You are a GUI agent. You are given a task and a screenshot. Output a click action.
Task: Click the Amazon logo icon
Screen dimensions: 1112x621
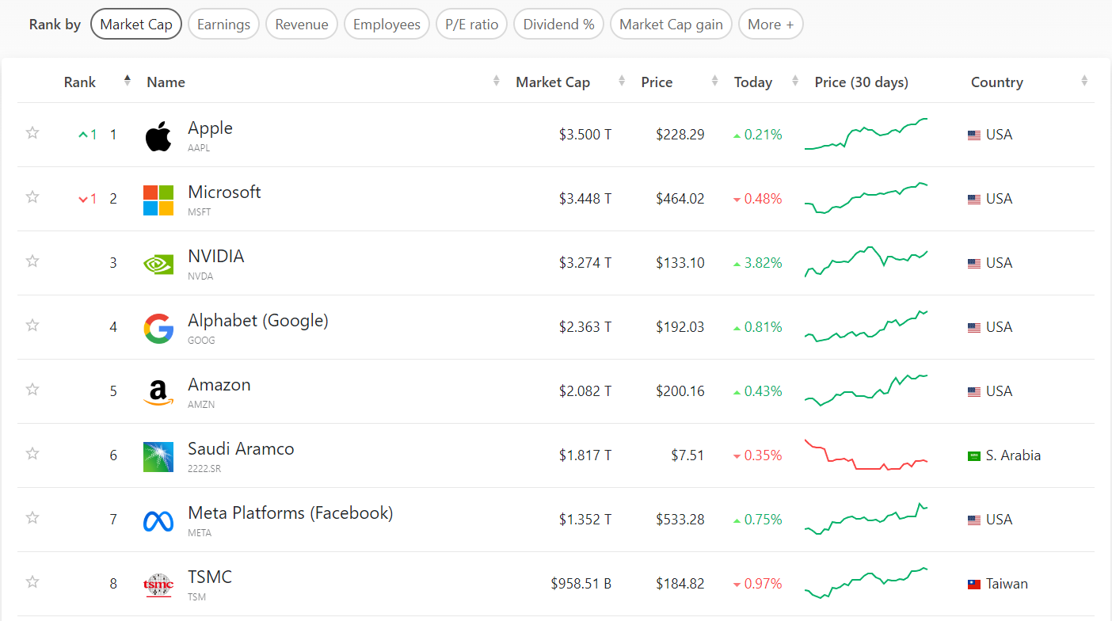158,393
